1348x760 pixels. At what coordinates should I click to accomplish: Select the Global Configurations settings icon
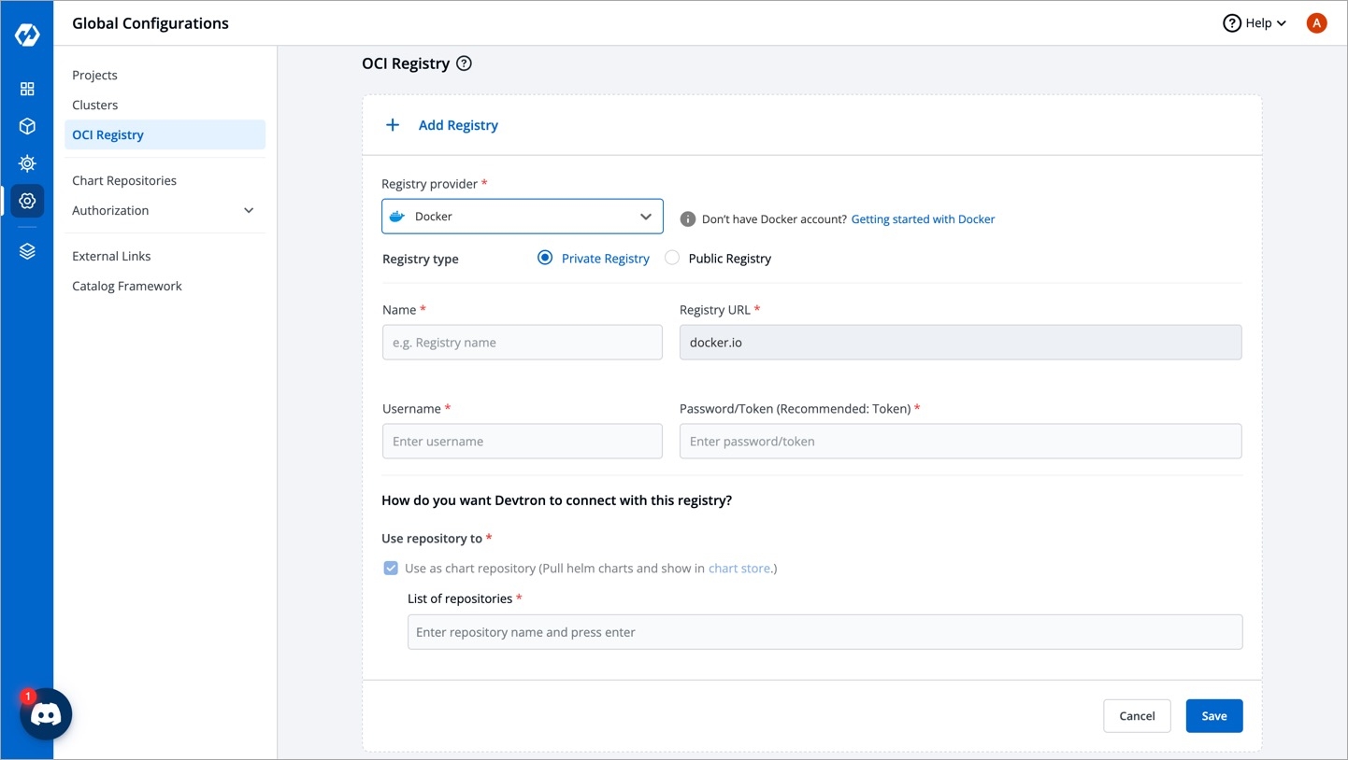click(x=27, y=201)
